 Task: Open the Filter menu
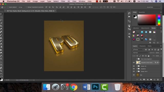[x=63, y=1]
